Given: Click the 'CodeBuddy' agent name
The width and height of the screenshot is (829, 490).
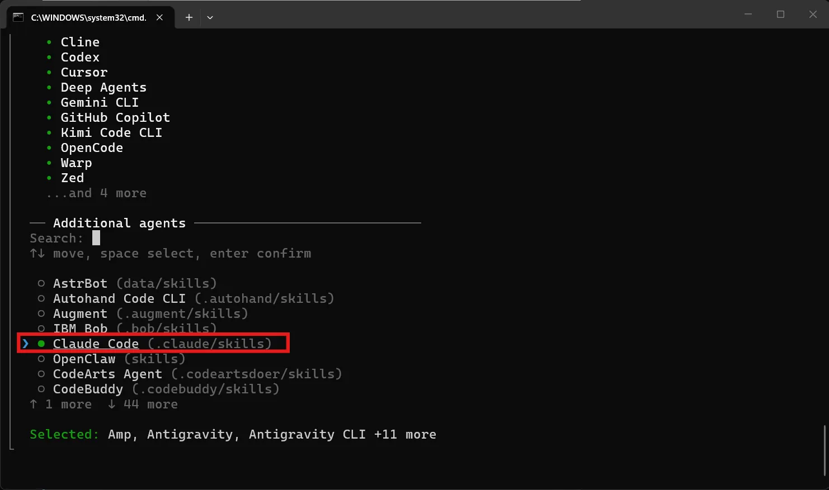Looking at the screenshot, I should coord(88,389).
